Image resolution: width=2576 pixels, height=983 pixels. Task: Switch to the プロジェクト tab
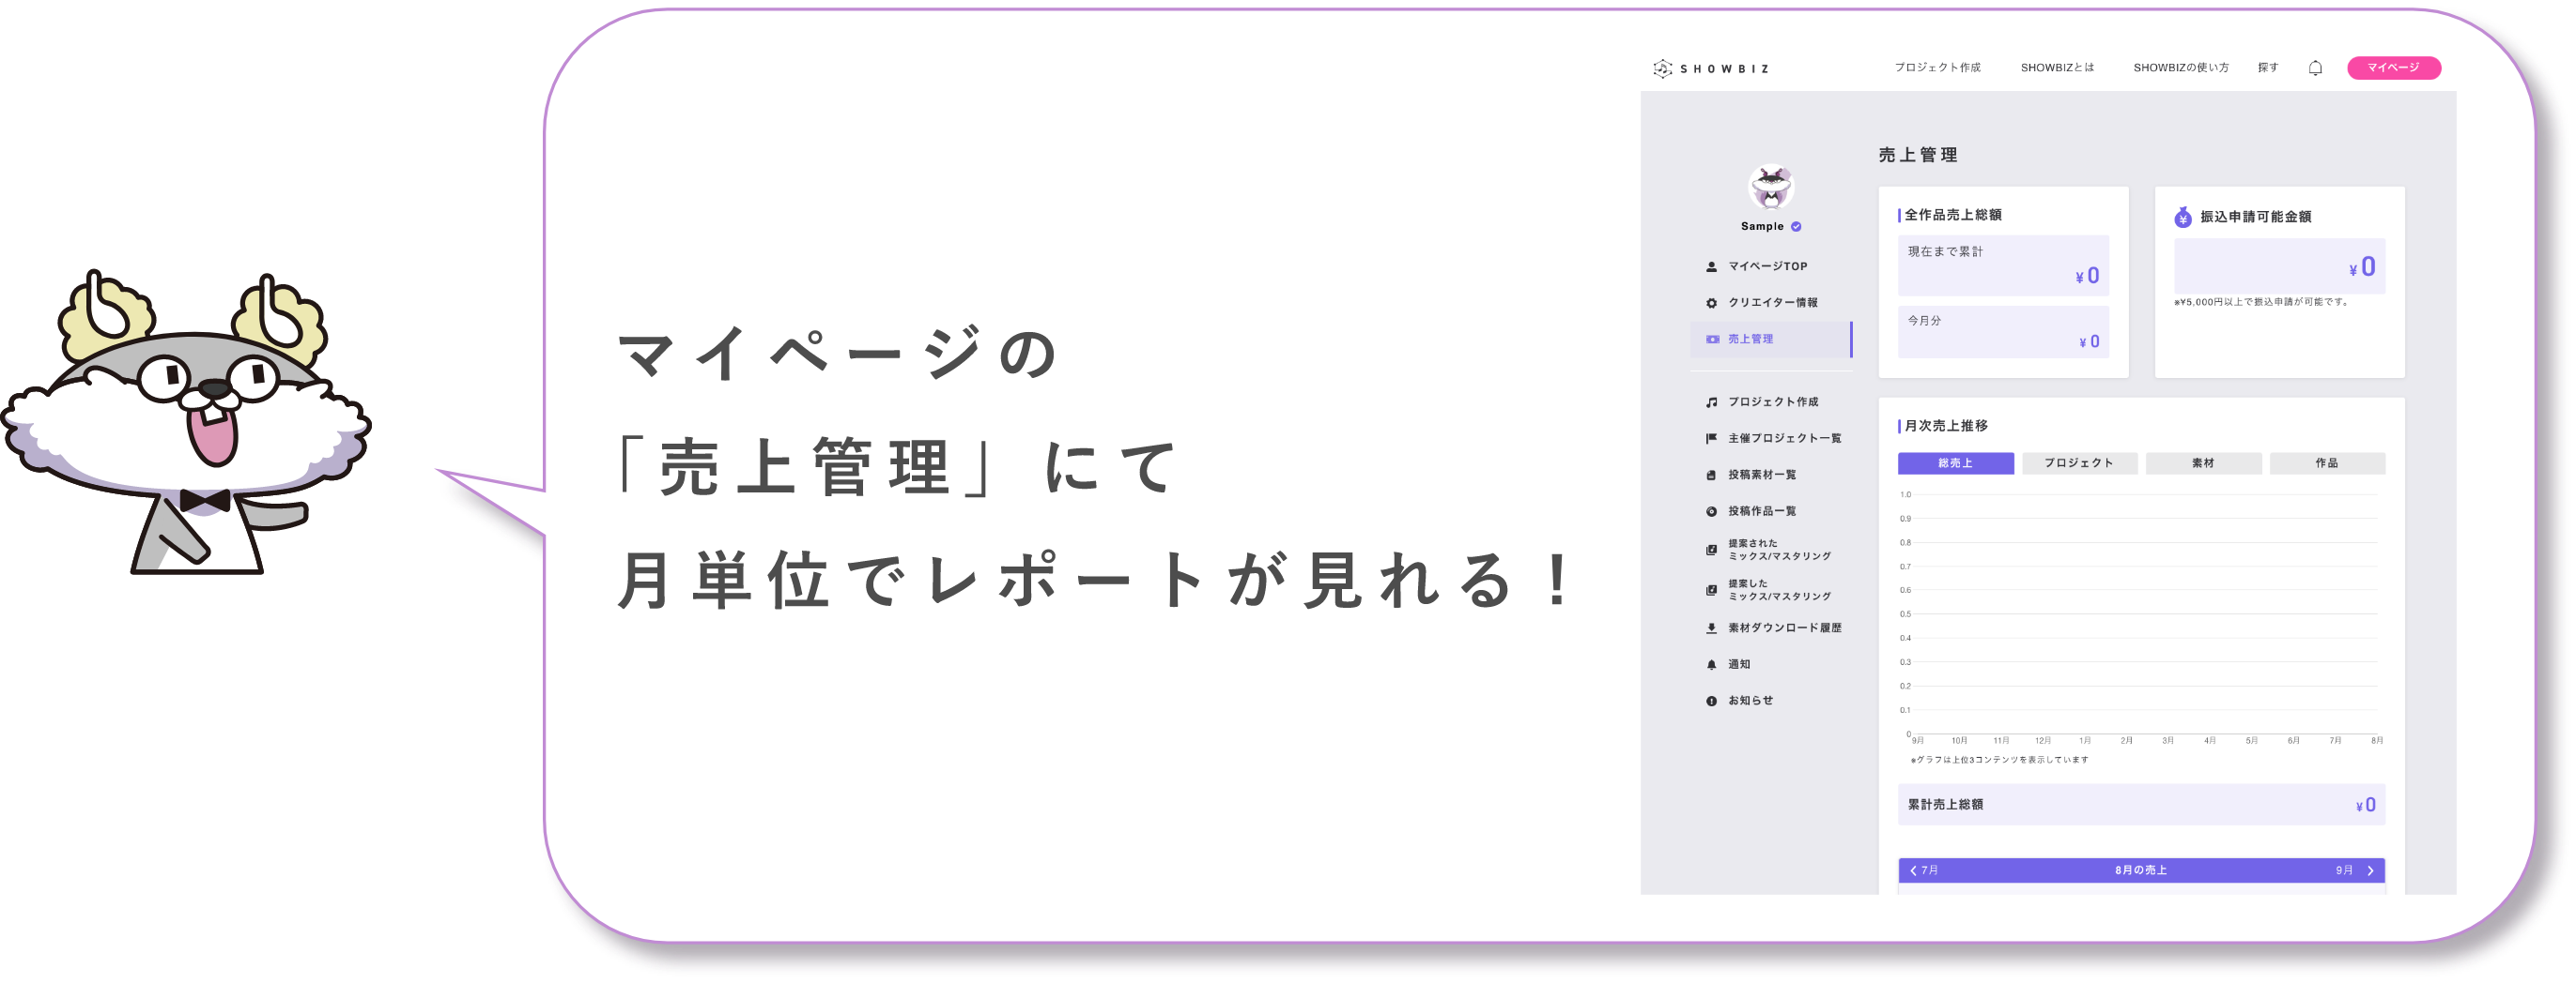click(2079, 462)
